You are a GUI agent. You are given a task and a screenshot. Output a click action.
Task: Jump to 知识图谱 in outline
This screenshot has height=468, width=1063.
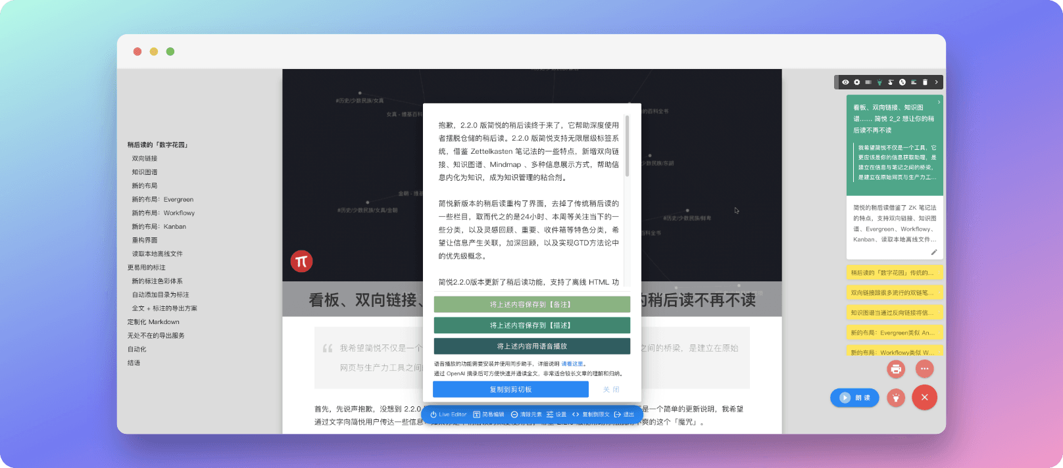[x=145, y=172]
